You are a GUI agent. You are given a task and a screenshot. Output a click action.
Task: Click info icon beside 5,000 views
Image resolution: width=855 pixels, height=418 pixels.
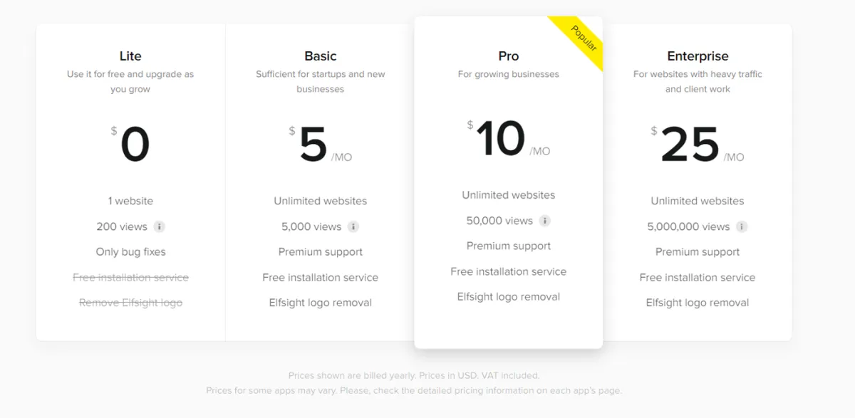pyautogui.click(x=353, y=226)
